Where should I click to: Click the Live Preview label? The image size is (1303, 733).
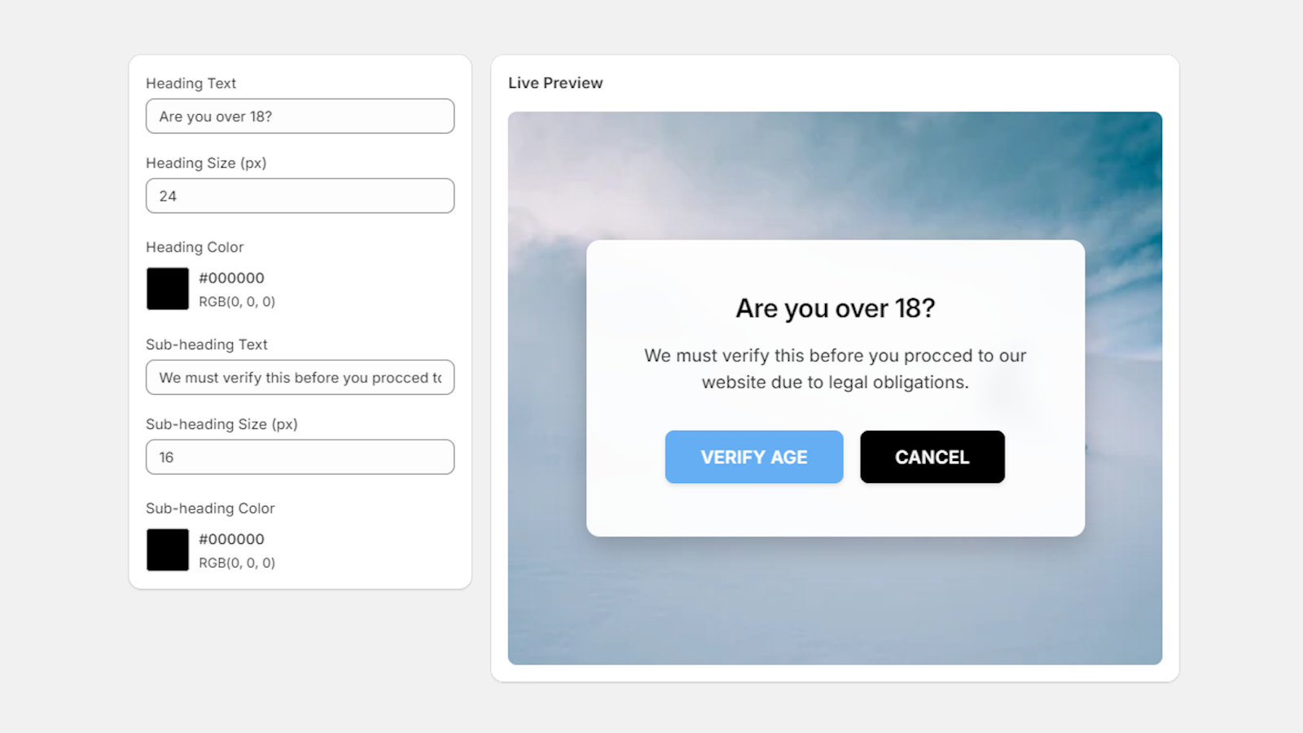click(x=555, y=82)
